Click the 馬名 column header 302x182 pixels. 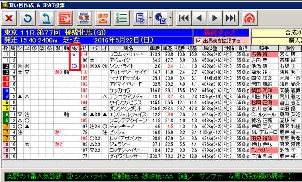click(128, 48)
